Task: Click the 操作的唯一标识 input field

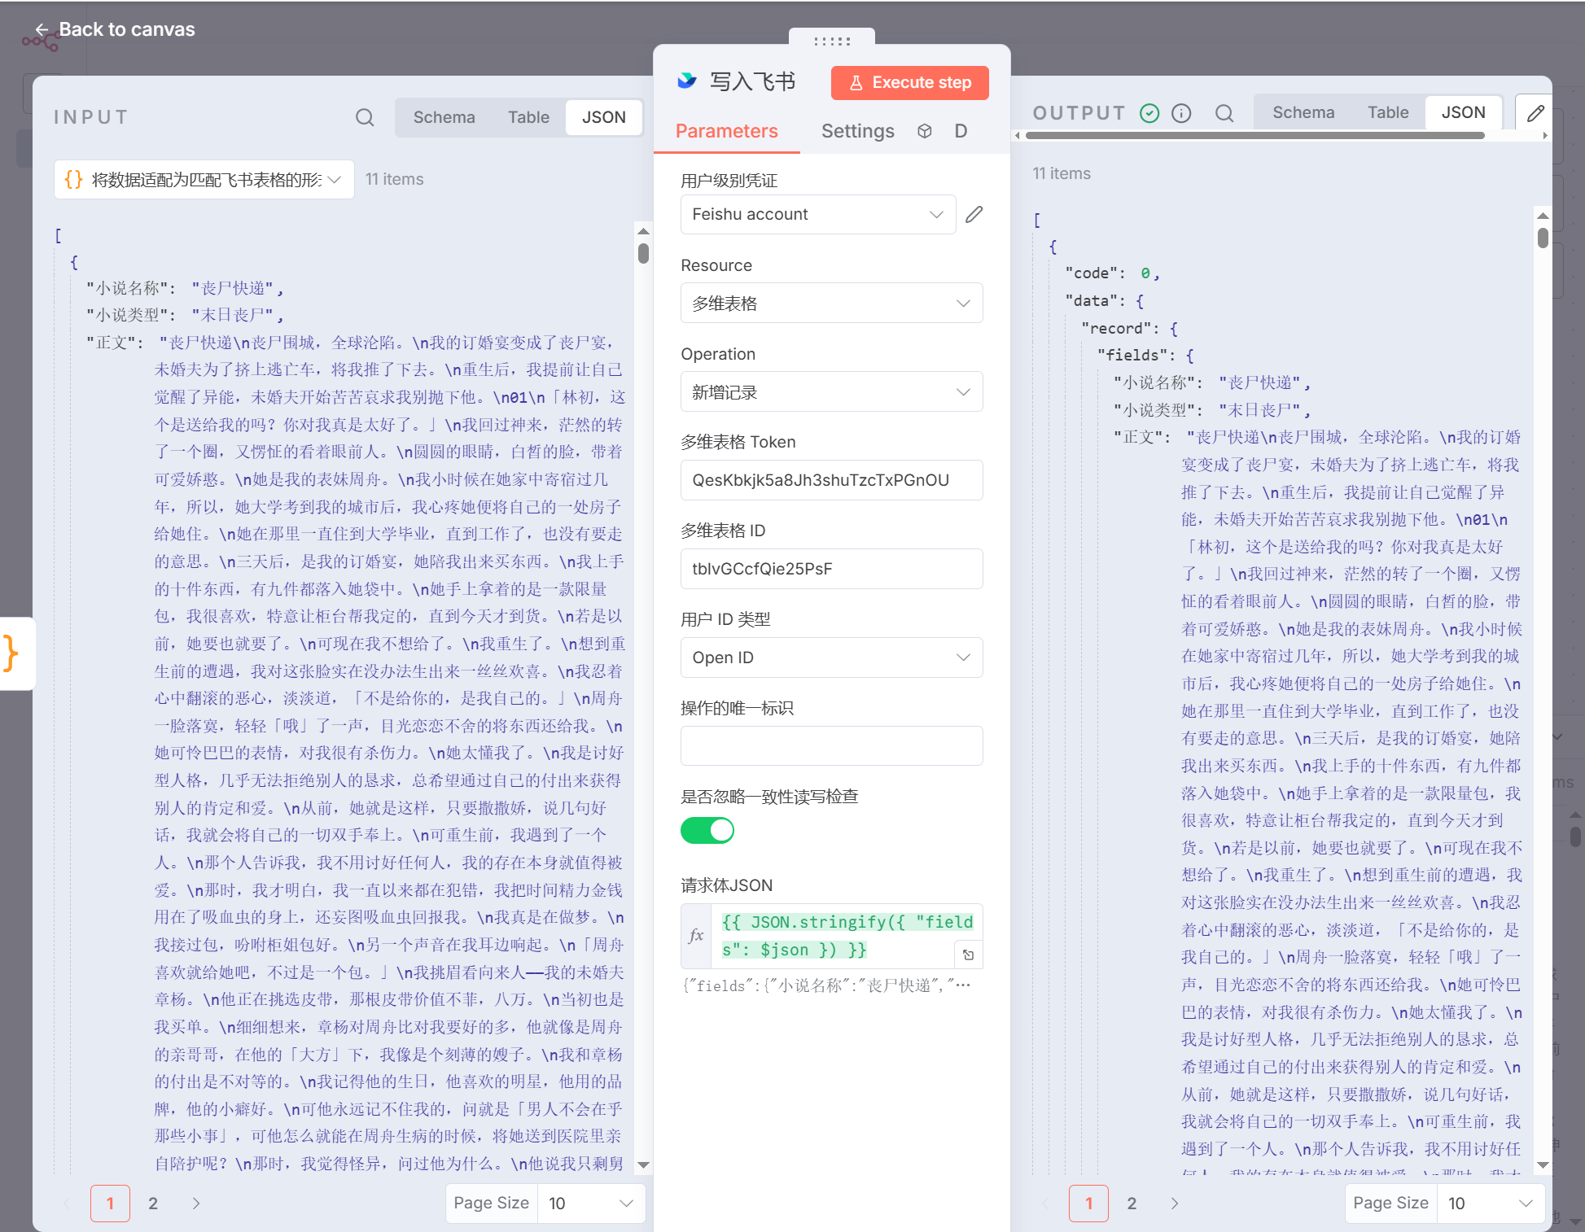Action: 831,745
